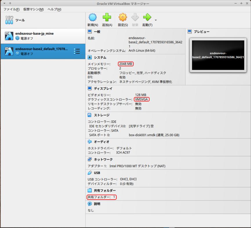This screenshot has height=228, width=251.
Task: Click the General (一般) section icon
Action: pos(90,32)
